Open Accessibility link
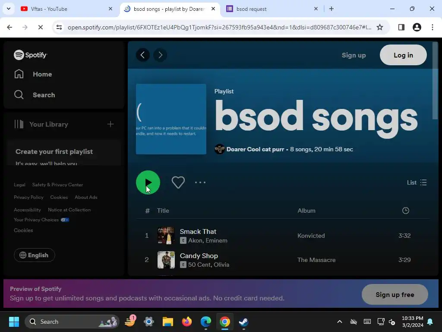 pyautogui.click(x=27, y=210)
